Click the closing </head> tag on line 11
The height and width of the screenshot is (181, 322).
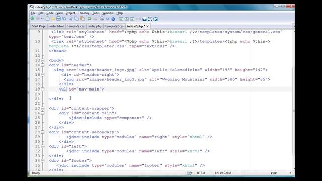click(57, 51)
